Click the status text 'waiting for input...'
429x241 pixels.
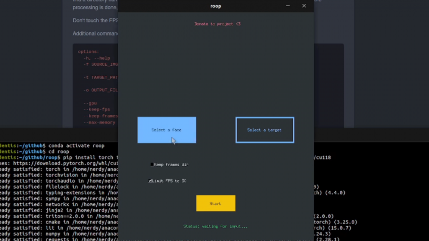point(225,226)
